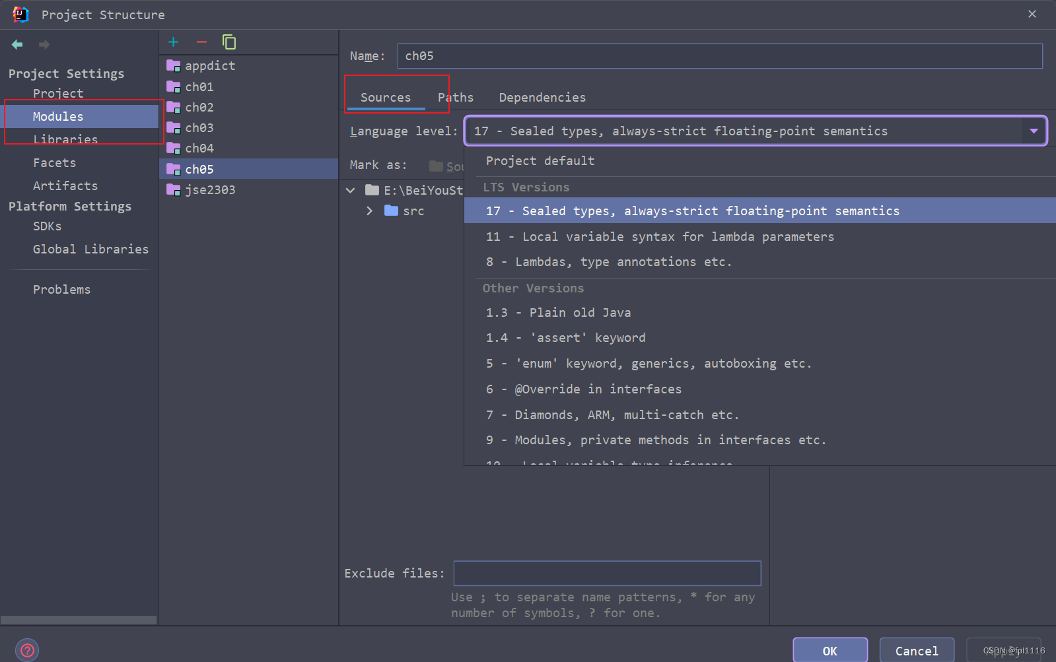The height and width of the screenshot is (662, 1056).
Task: Click the Exclude files input field
Action: tap(607, 573)
